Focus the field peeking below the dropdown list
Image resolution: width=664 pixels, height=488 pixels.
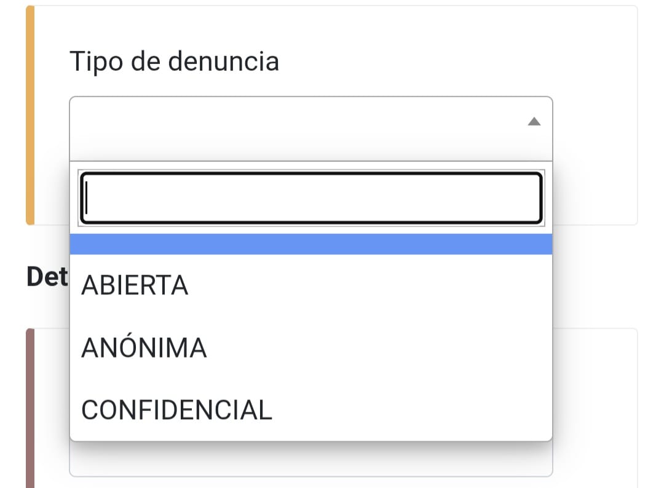[x=311, y=460]
